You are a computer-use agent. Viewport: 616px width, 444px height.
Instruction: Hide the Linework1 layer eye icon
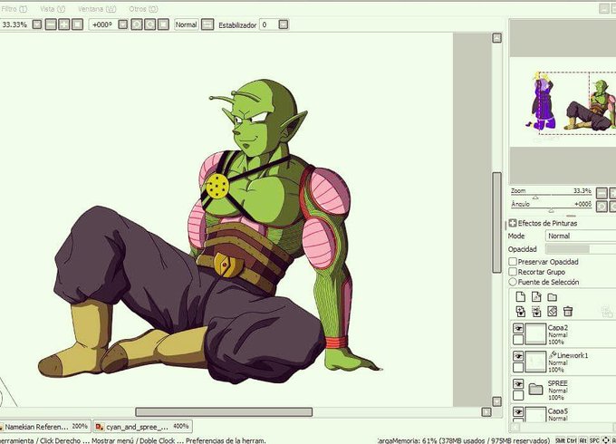pos(518,356)
